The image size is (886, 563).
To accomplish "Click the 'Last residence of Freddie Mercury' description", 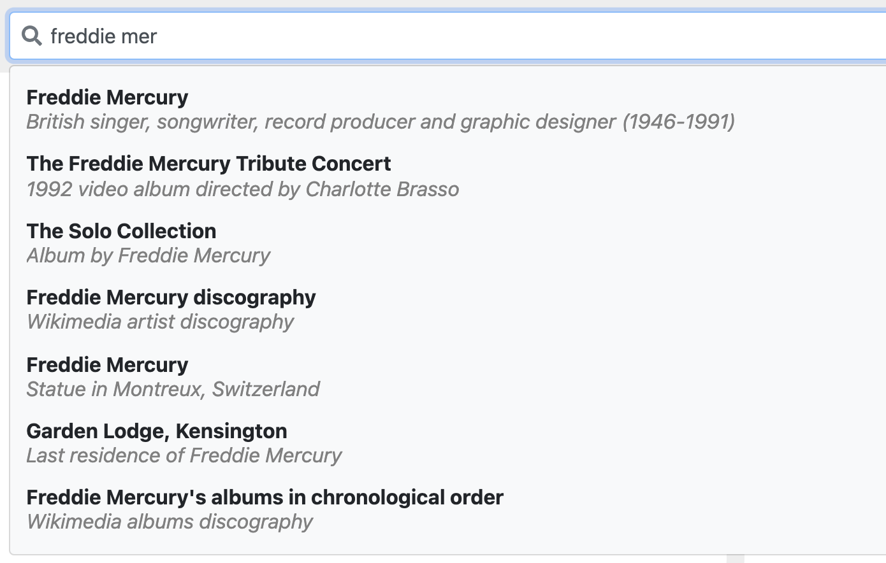I will [184, 455].
